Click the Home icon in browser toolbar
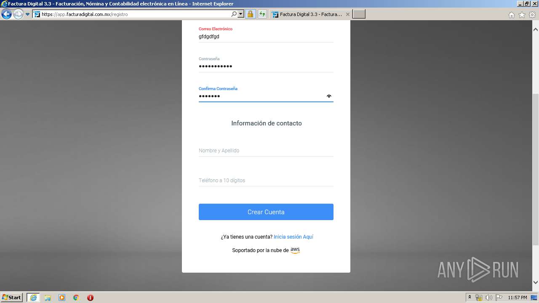The width and height of the screenshot is (539, 303). 511,15
